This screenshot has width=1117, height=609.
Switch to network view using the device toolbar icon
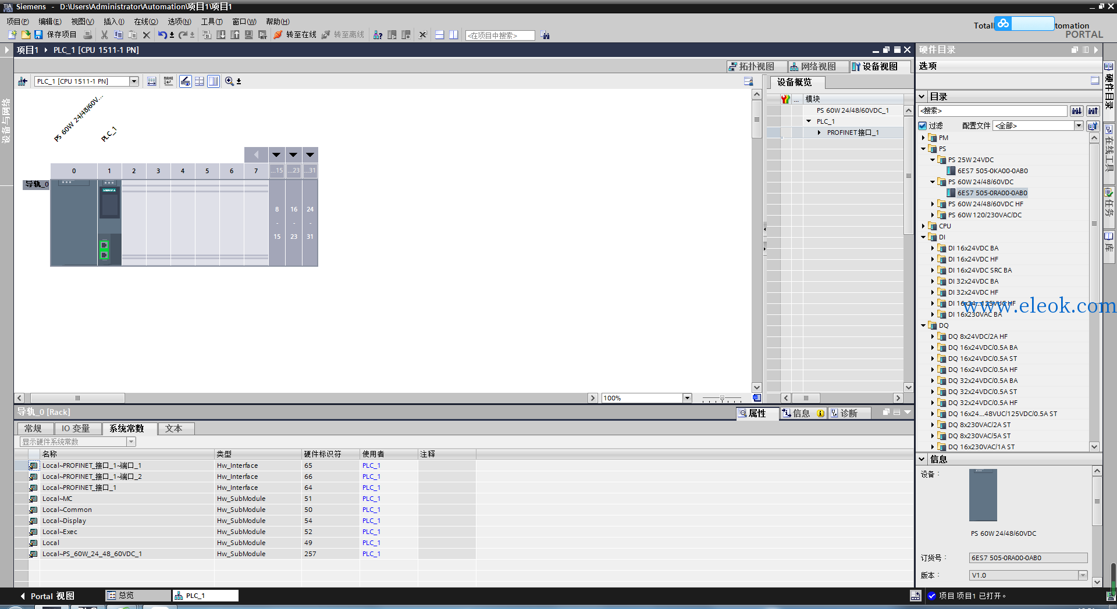click(23, 81)
